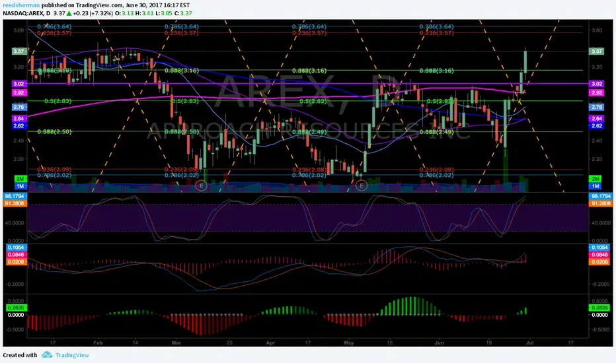Image resolution: width=616 pixels, height=363 pixels.
Task: Click the O:3.13 open value
Action: [x=124, y=13]
